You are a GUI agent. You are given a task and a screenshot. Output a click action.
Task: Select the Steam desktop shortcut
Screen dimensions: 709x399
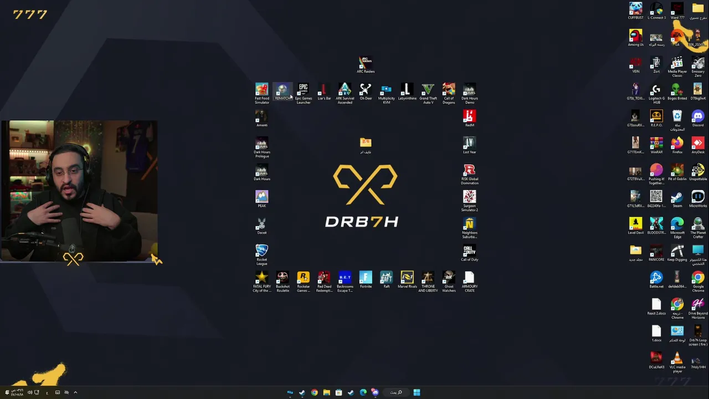pos(677,199)
